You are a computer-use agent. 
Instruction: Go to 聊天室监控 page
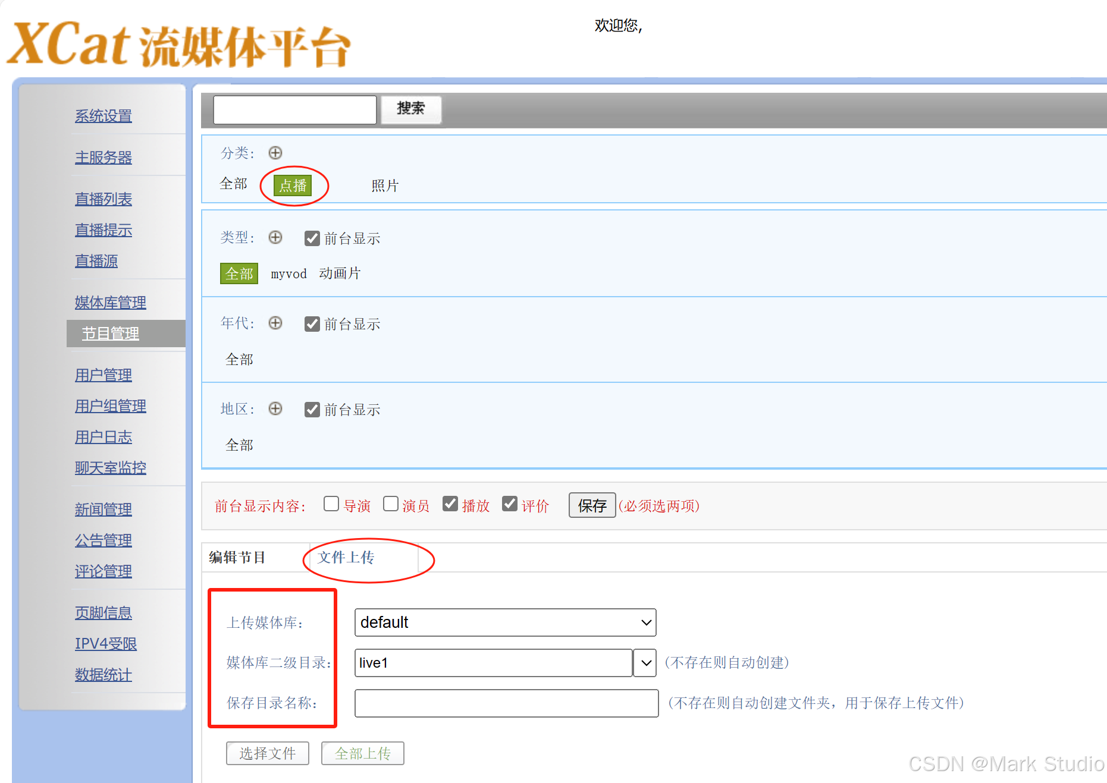click(x=111, y=468)
